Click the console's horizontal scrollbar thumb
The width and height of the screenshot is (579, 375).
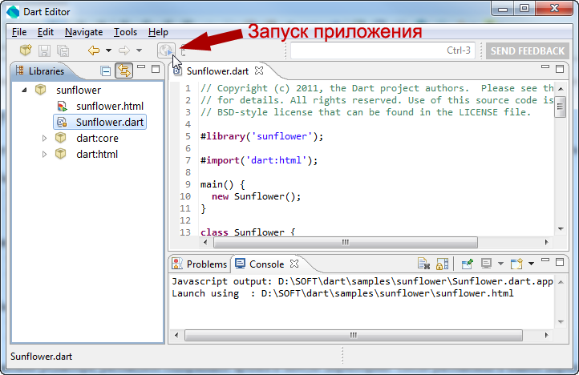point(354,335)
